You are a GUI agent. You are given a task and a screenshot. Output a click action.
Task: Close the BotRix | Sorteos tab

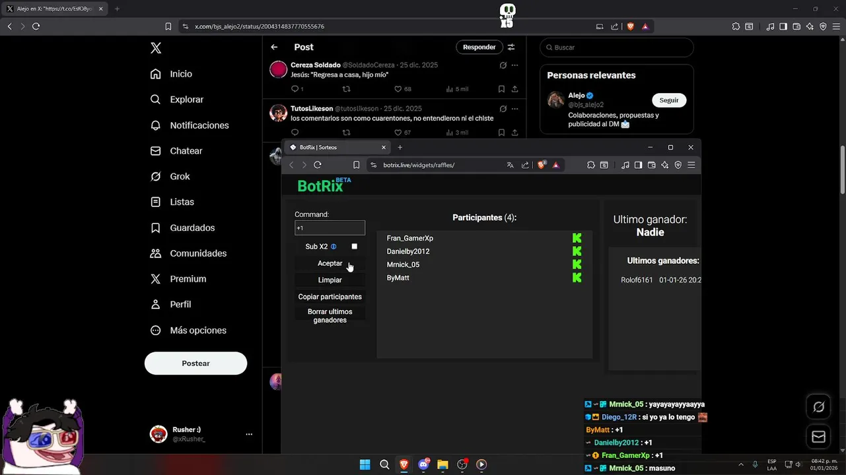[x=384, y=148]
